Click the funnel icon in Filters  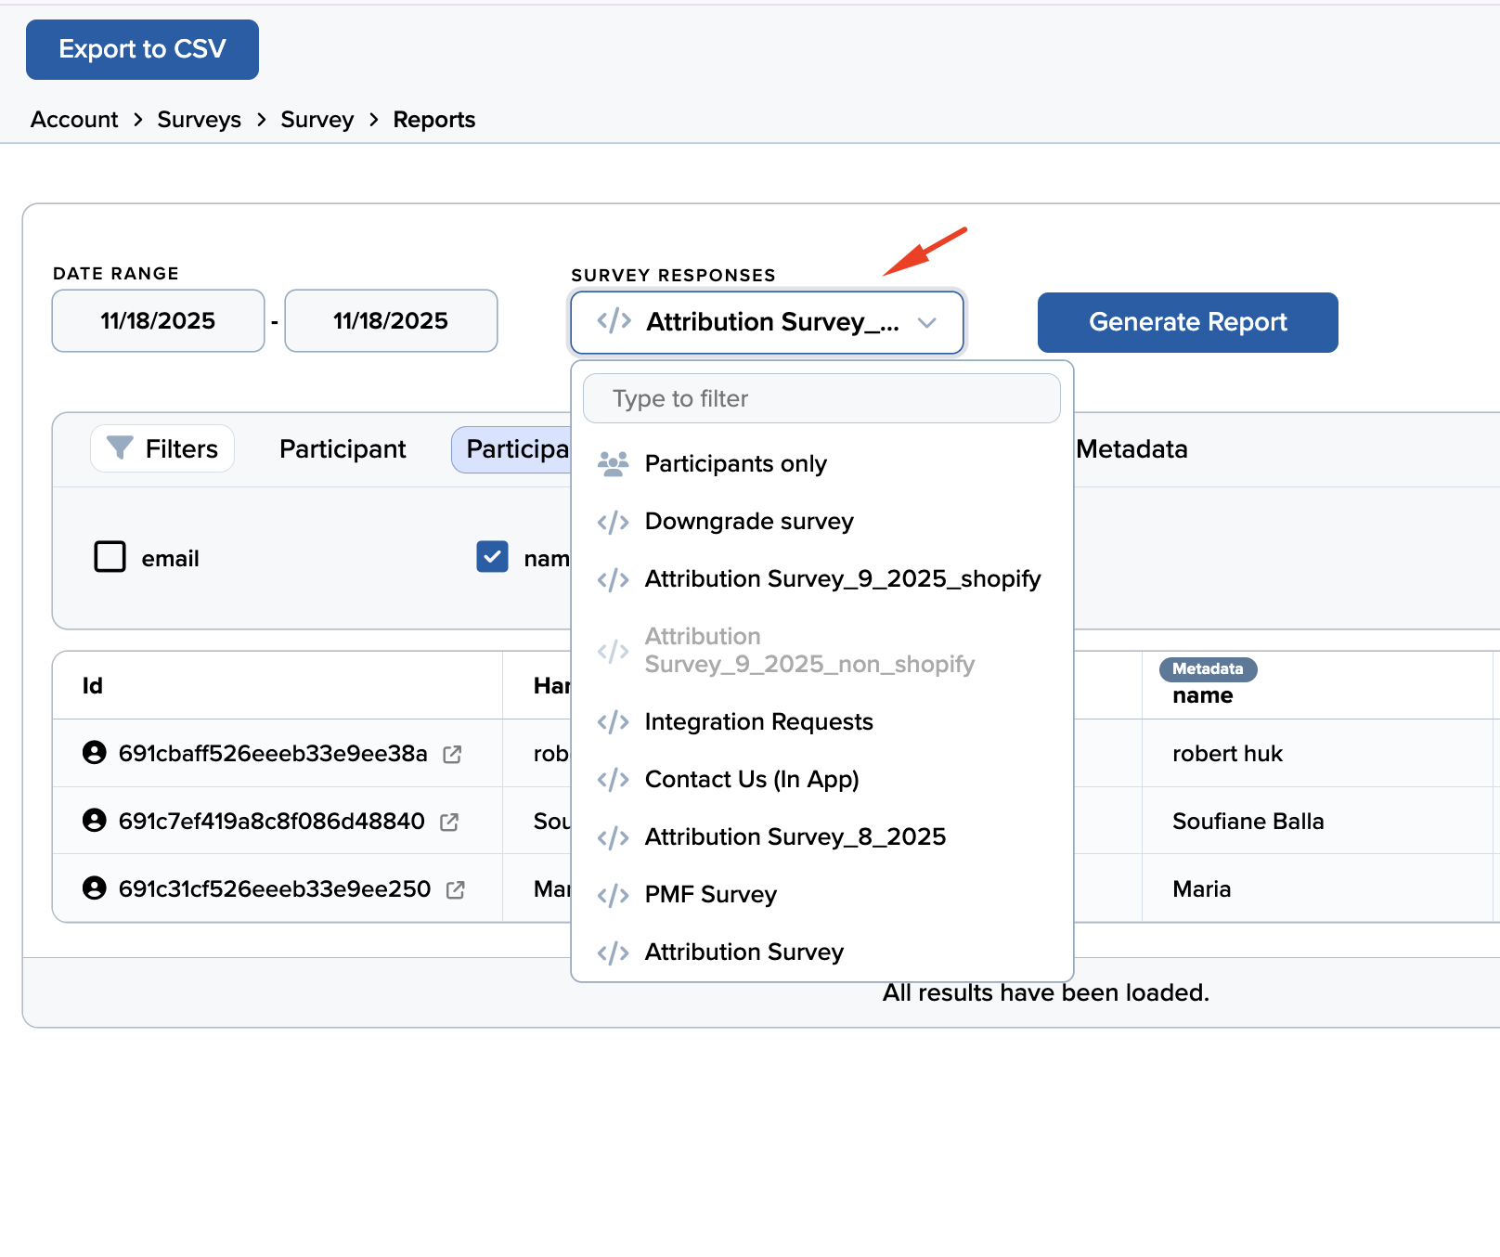click(x=120, y=448)
